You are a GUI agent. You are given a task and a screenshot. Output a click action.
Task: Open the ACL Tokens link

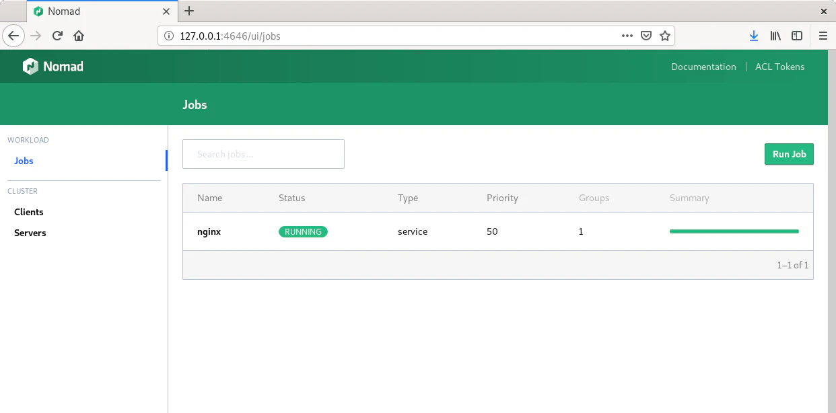pyautogui.click(x=779, y=67)
